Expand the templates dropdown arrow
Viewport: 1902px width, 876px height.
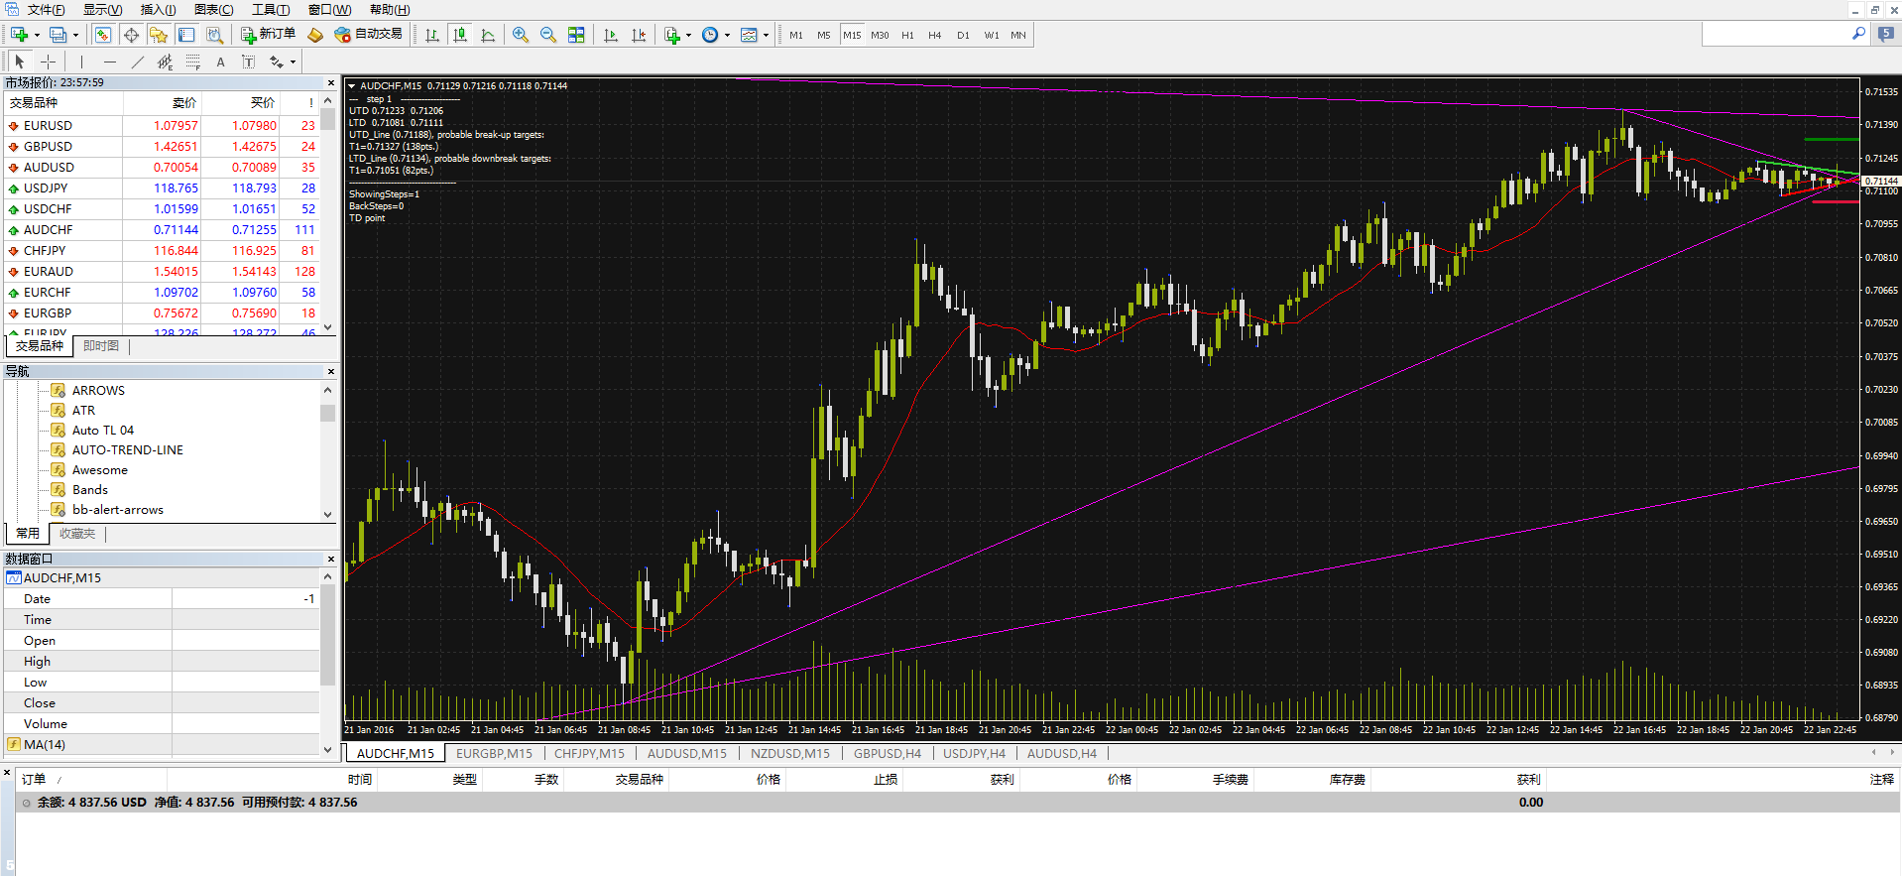pyautogui.click(x=766, y=35)
